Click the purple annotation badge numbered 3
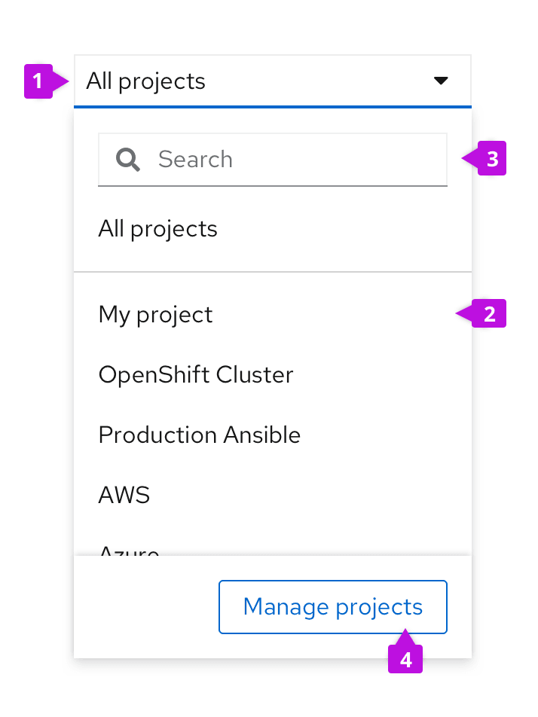538x717 pixels. click(491, 160)
